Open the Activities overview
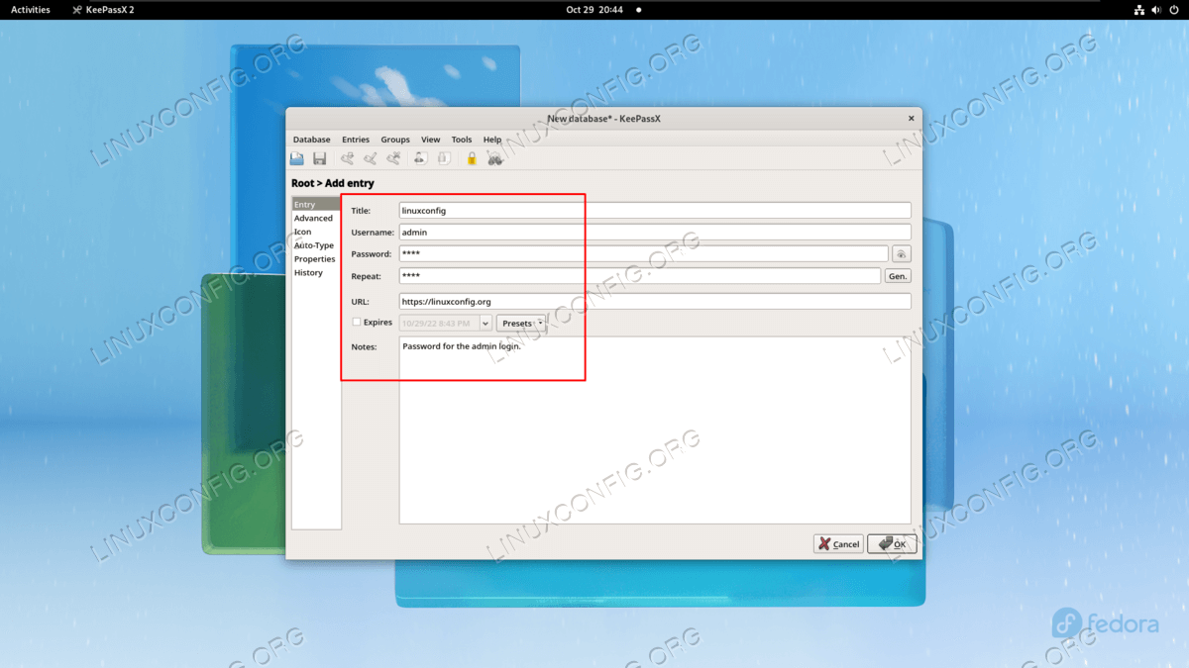 pyautogui.click(x=31, y=10)
